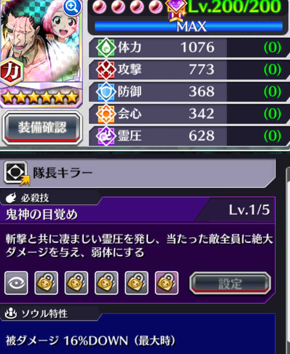
Task: Click the magnifier zoom icon on portrait
Action: 72,7
